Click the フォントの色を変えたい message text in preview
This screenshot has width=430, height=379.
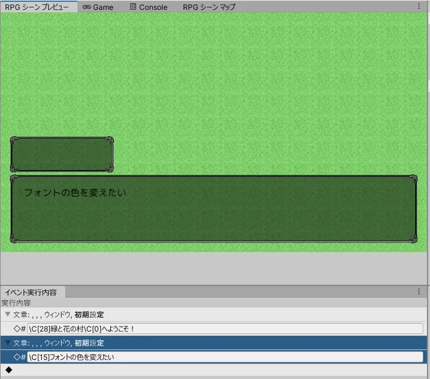pyautogui.click(x=75, y=192)
